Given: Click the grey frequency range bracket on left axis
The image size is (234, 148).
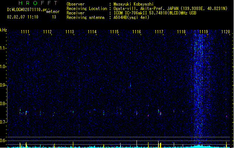Looking at the screenshot, I should 7,104.
